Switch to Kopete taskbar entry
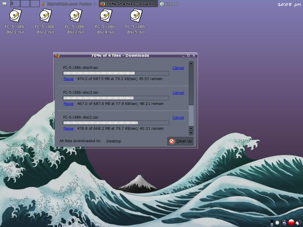This screenshot has width=303, height=227. coord(169,4)
